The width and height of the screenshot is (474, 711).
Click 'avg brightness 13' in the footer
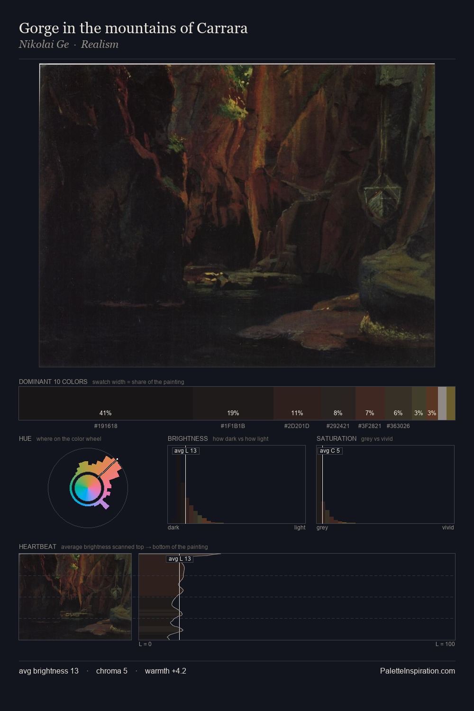tap(49, 671)
